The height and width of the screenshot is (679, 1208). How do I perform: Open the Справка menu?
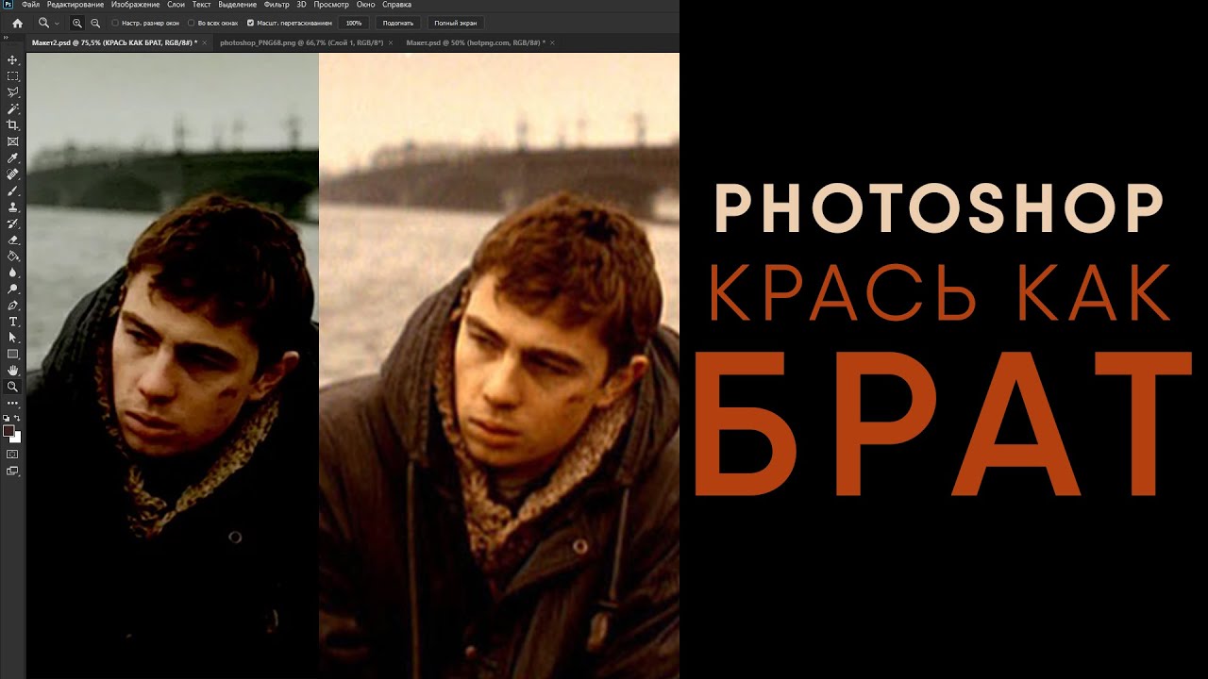396,5
